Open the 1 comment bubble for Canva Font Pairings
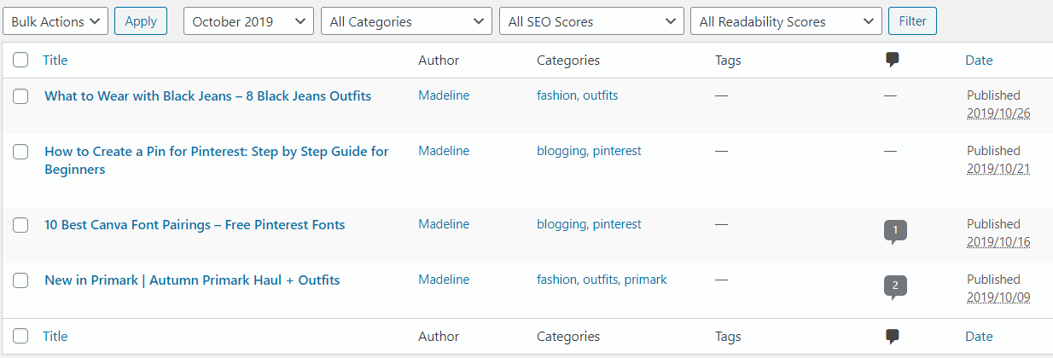Screen dimensions: 1053x358 895,231
